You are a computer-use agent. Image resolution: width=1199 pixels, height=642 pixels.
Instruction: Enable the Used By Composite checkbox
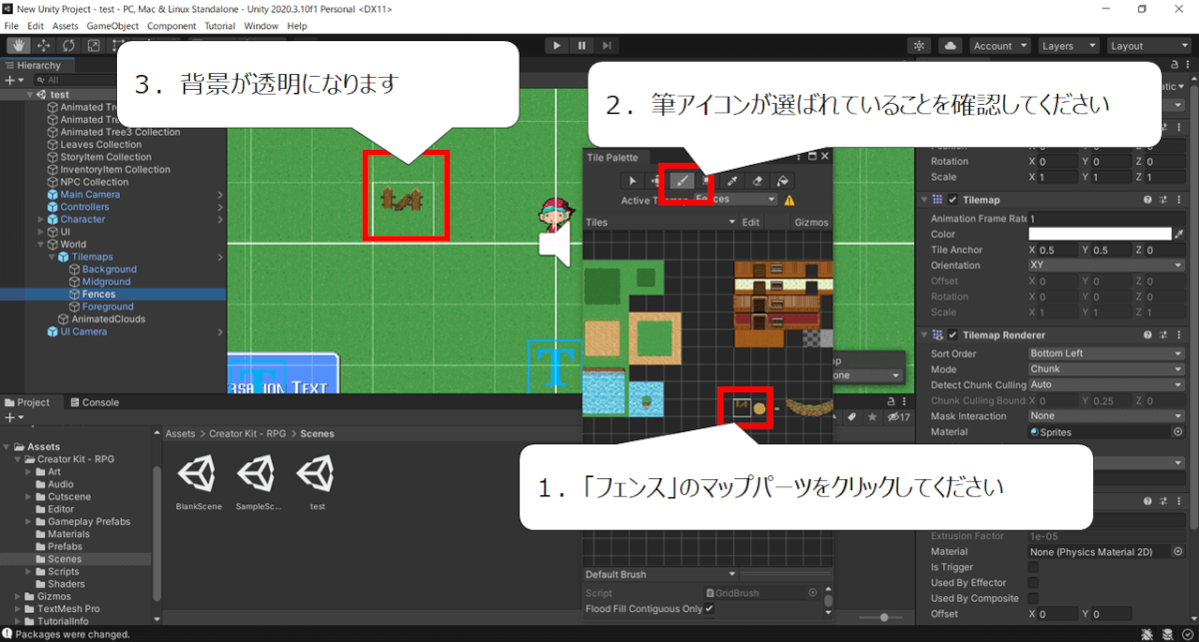click(1033, 599)
